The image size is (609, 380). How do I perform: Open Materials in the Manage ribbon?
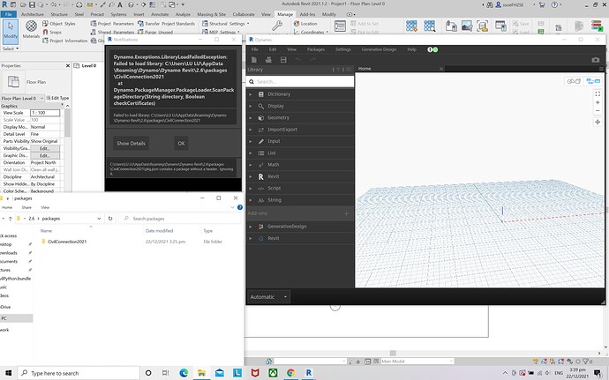pyautogui.click(x=31, y=29)
